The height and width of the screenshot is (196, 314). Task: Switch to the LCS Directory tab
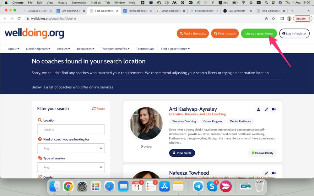point(237,11)
